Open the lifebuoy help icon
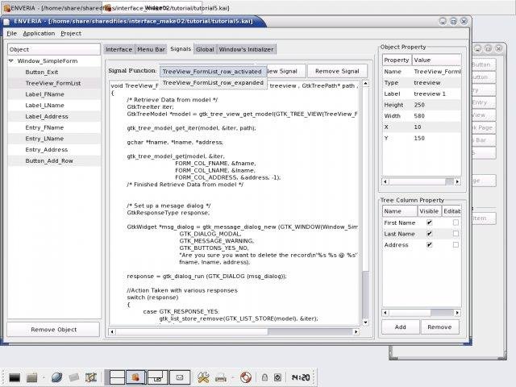The width and height of the screenshot is (516, 387). [x=245, y=377]
